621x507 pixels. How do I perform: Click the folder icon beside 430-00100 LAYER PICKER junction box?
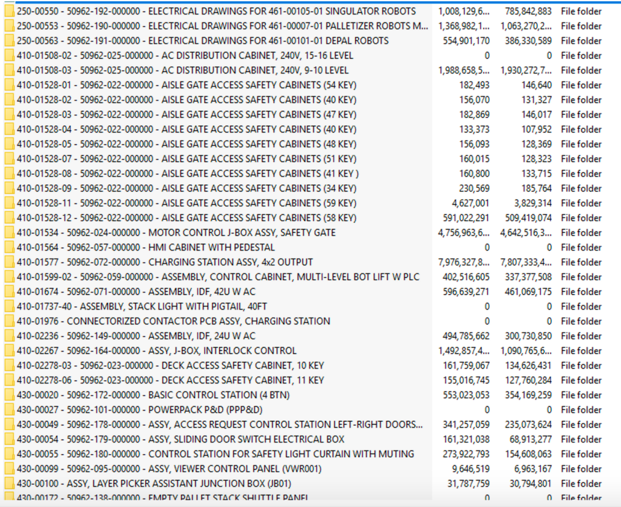click(11, 483)
